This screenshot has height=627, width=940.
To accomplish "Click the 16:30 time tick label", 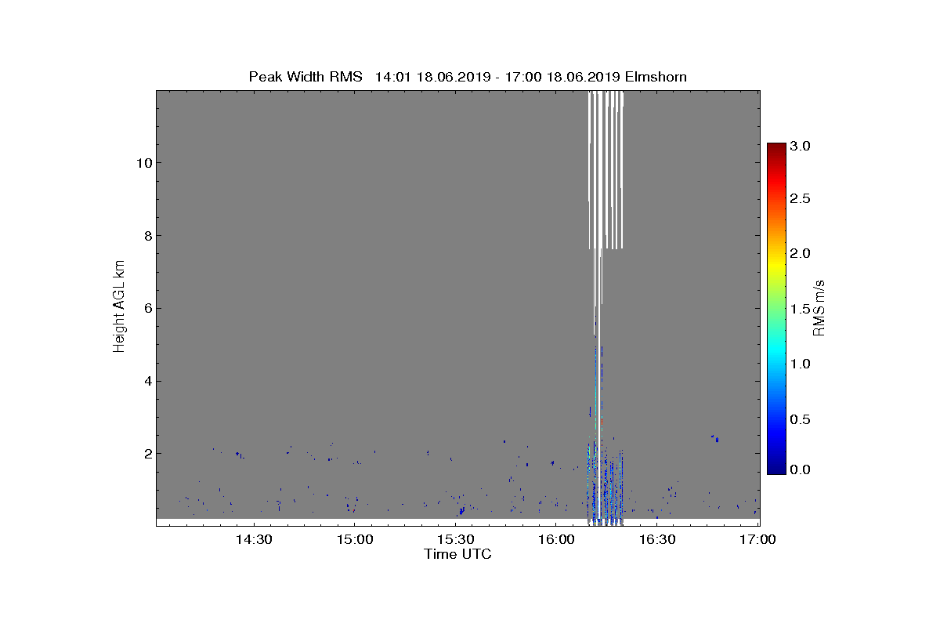I will (x=656, y=540).
